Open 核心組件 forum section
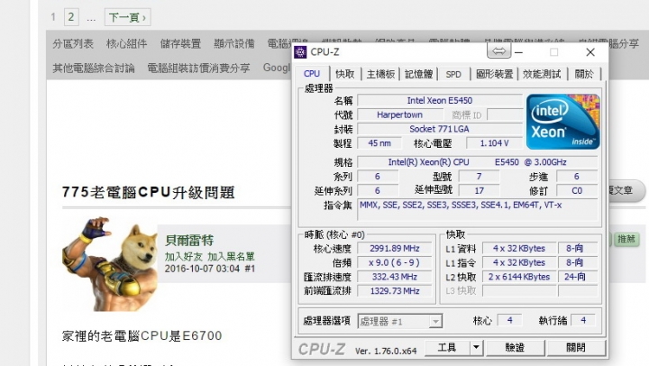Image resolution: width=649 pixels, height=366 pixels. tap(127, 43)
